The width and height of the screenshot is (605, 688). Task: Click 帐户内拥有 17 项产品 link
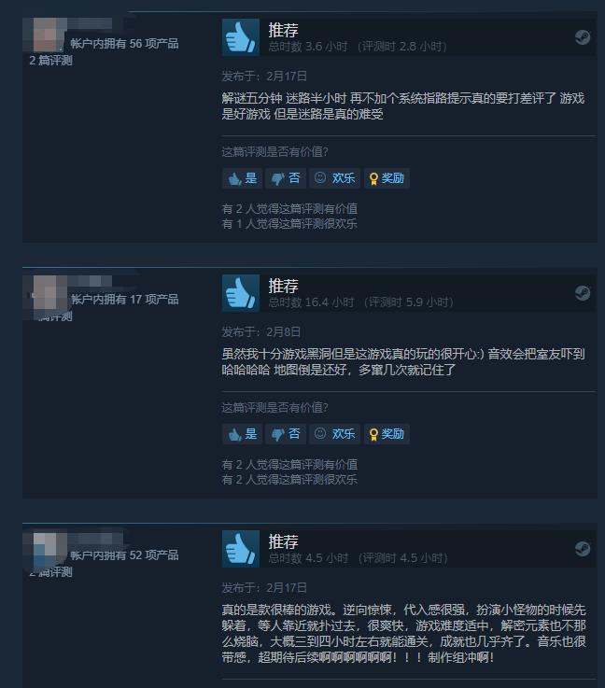tap(125, 300)
